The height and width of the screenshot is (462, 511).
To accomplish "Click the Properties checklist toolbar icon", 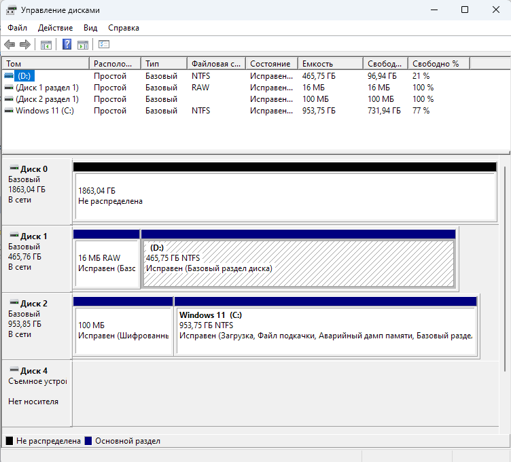I will point(104,44).
